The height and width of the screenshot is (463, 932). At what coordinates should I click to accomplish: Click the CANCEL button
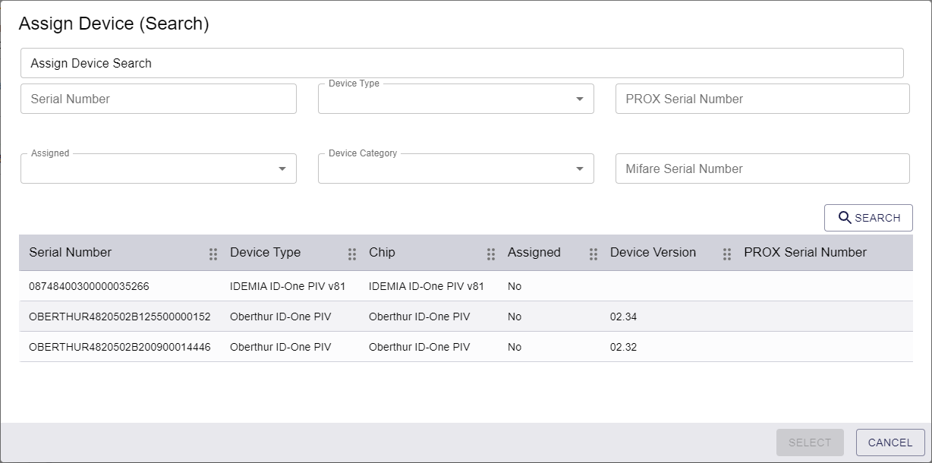point(890,443)
